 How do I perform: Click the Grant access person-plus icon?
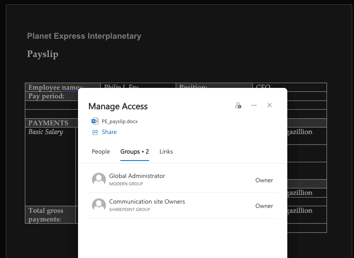[238, 105]
